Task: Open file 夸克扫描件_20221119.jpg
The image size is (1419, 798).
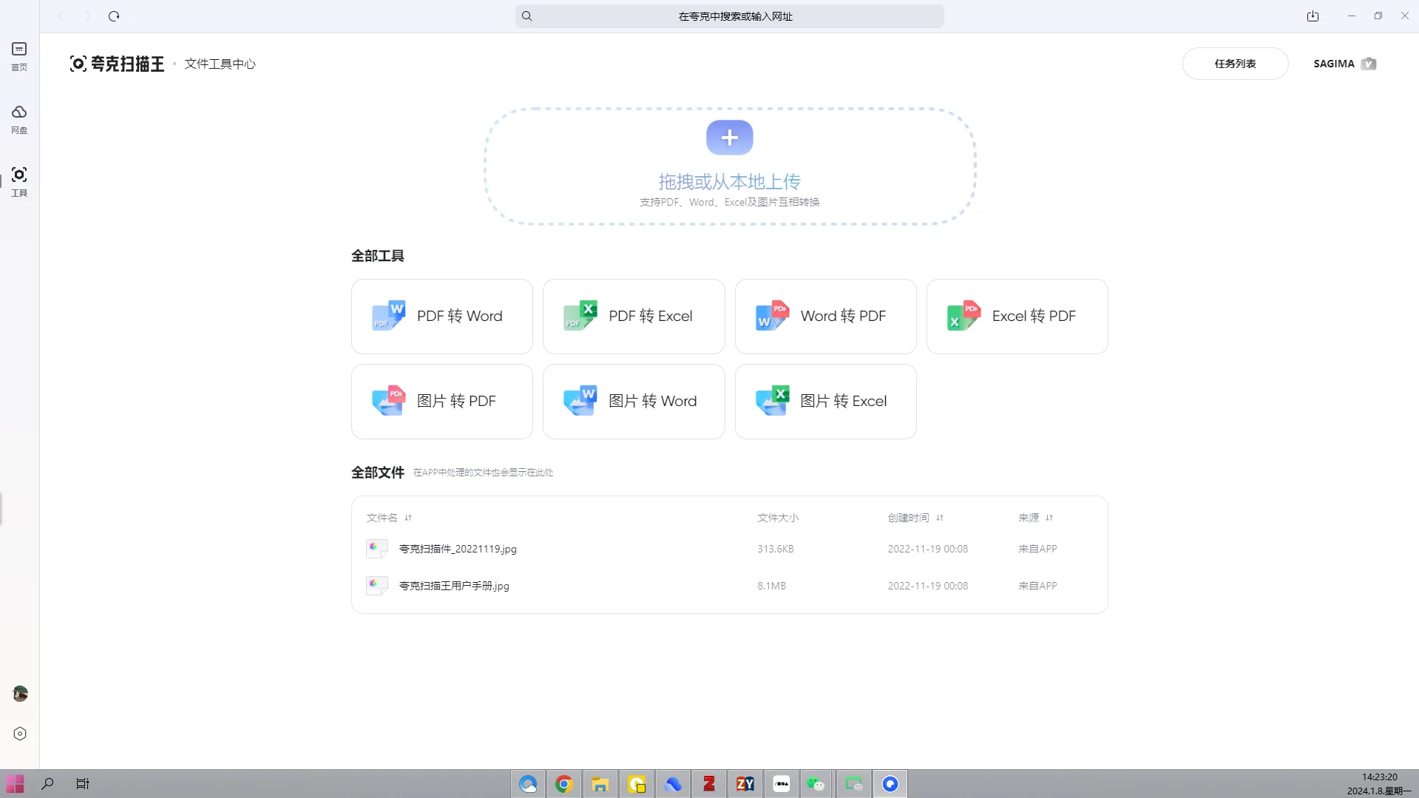Action: click(458, 549)
